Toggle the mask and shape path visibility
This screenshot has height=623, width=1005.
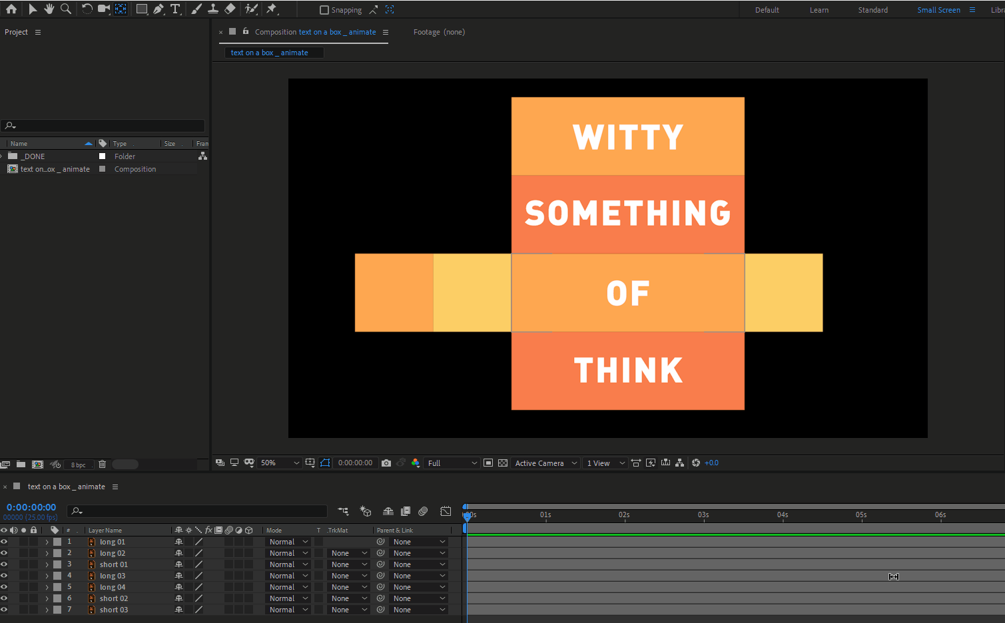(x=325, y=463)
